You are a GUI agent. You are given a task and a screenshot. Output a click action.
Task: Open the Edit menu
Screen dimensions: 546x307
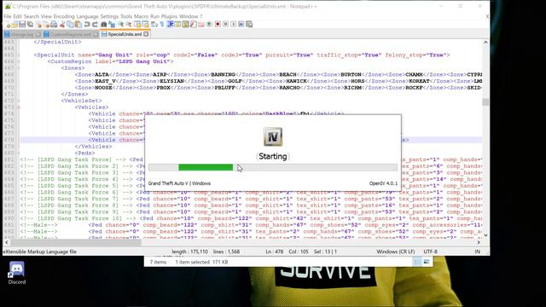(x=17, y=16)
